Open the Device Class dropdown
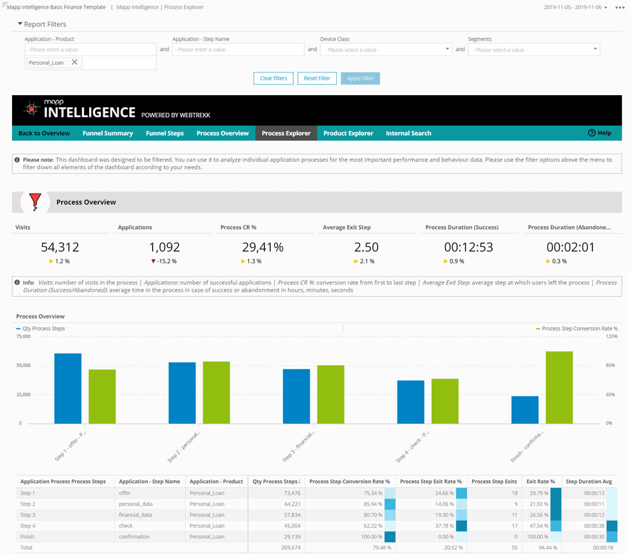 tap(386, 50)
